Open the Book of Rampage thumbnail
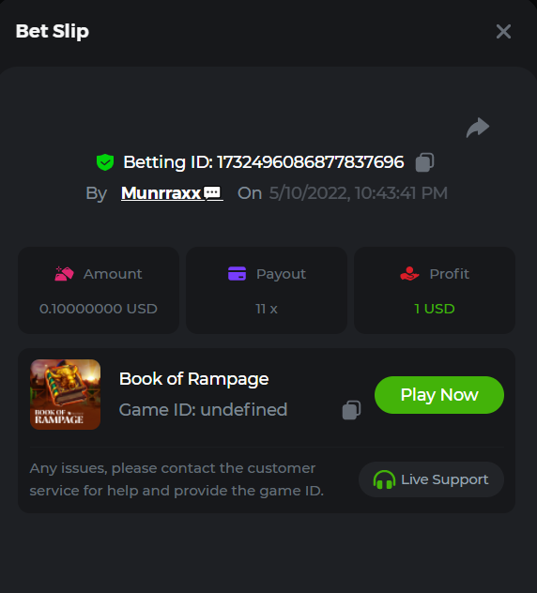The width and height of the screenshot is (537, 593). (65, 394)
